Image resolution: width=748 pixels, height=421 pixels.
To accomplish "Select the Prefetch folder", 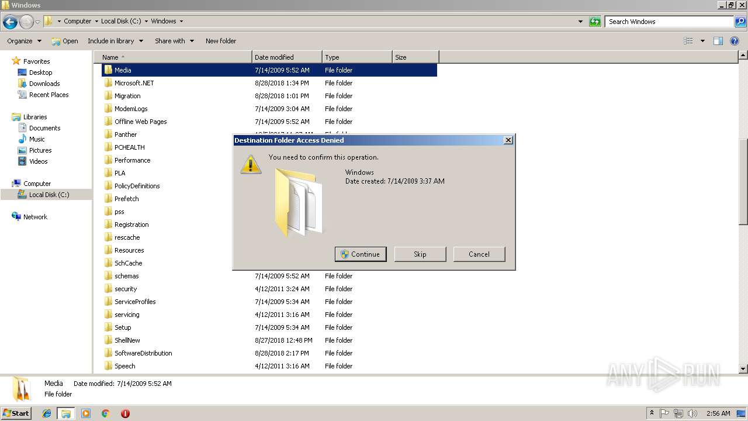I will (126, 199).
